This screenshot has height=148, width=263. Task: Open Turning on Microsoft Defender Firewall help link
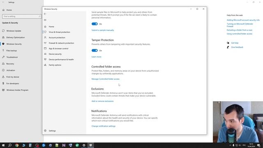point(240,25)
